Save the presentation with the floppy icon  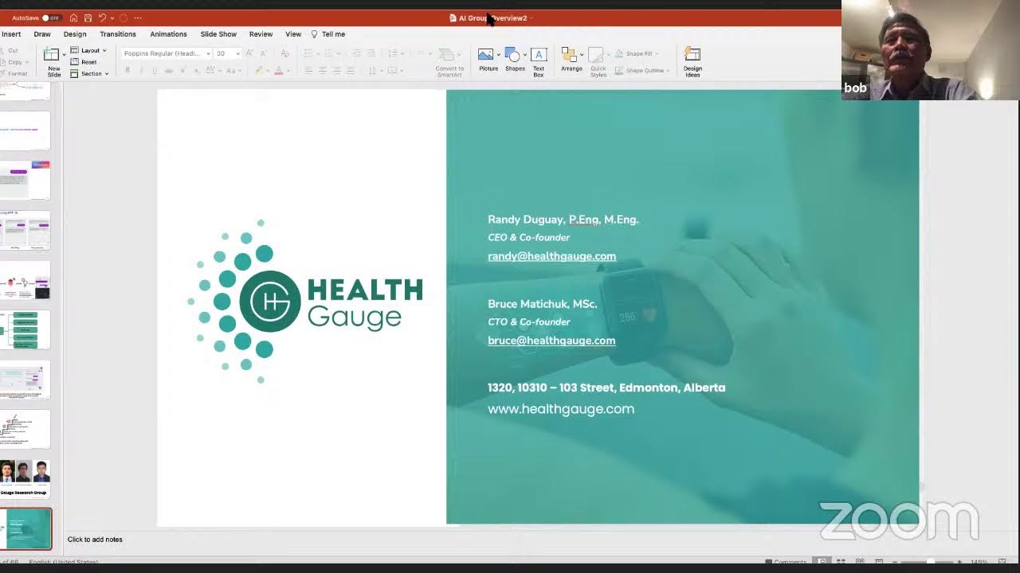click(x=88, y=18)
